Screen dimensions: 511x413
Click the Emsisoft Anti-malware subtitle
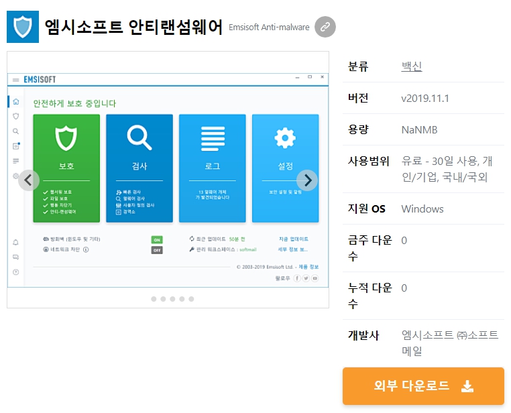point(269,27)
